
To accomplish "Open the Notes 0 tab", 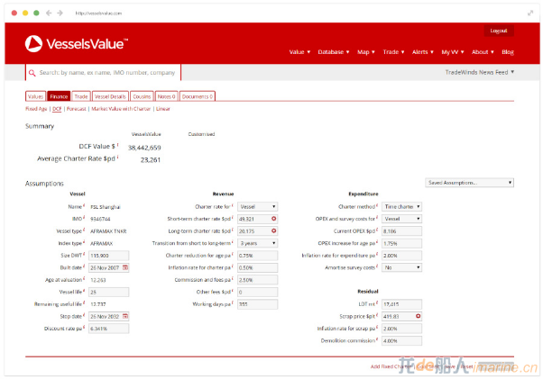I will (x=166, y=96).
